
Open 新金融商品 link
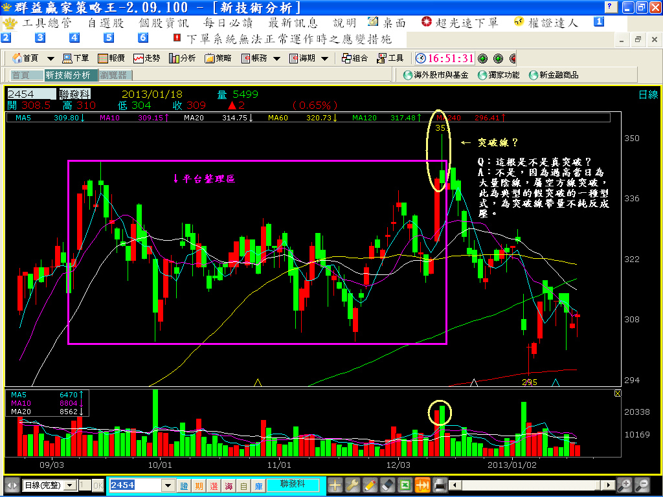pos(554,75)
